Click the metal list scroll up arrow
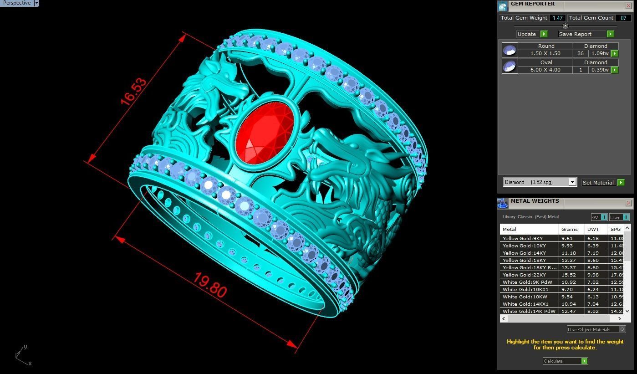Image resolution: width=637 pixels, height=374 pixels. click(x=627, y=227)
